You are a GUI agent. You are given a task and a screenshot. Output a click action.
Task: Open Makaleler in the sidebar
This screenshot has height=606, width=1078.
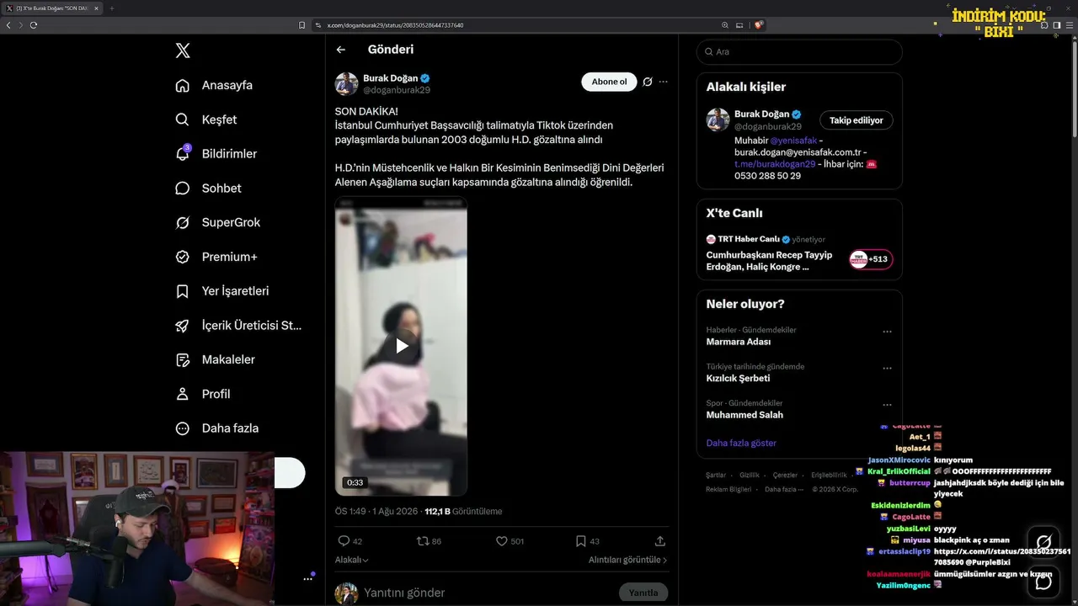(215, 359)
